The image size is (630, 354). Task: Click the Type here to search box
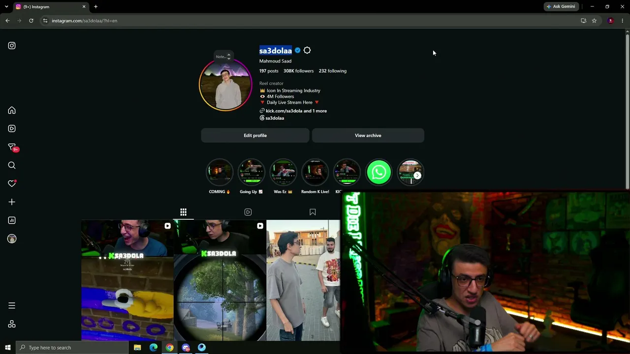[x=72, y=348]
